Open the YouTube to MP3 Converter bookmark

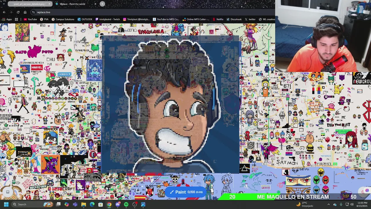point(166,19)
